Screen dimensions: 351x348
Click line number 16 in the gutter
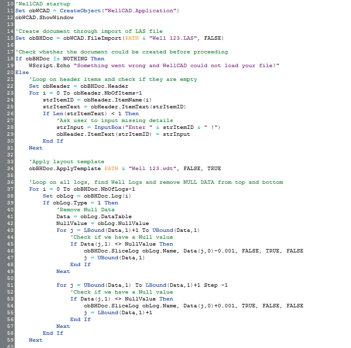click(10, 45)
